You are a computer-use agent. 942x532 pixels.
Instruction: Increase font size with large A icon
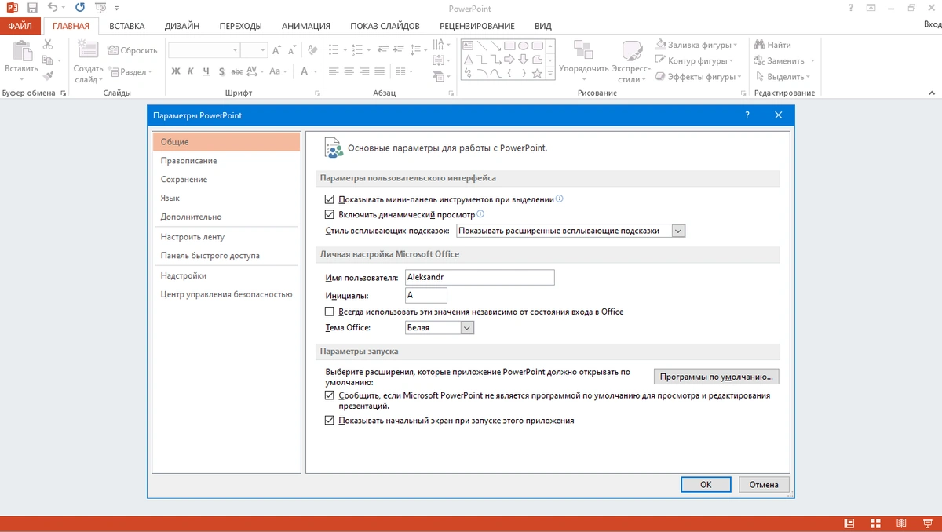[x=276, y=50]
